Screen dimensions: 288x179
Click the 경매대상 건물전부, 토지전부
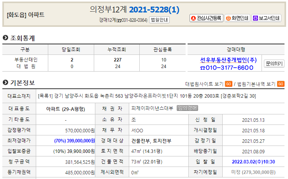pyautogui.click(x=151, y=141)
